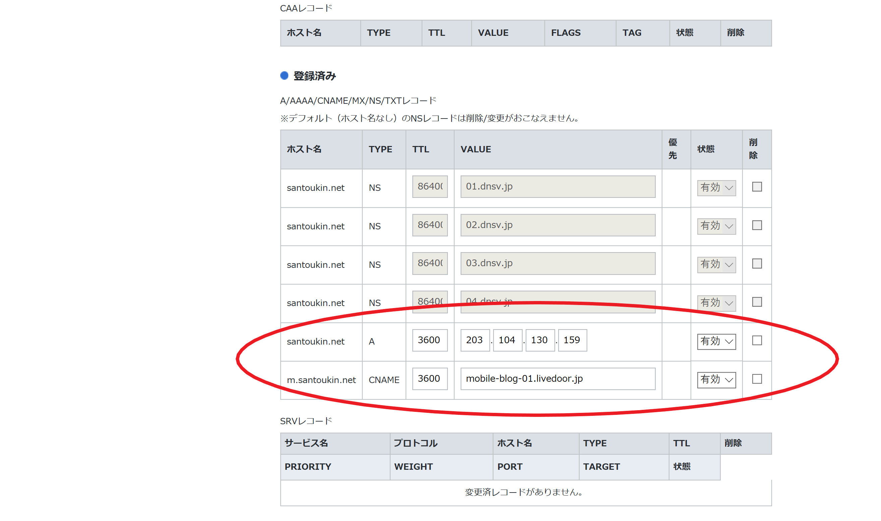Open status dropdown for 03.dnsv.jp record
The width and height of the screenshot is (881, 521).
click(x=716, y=265)
